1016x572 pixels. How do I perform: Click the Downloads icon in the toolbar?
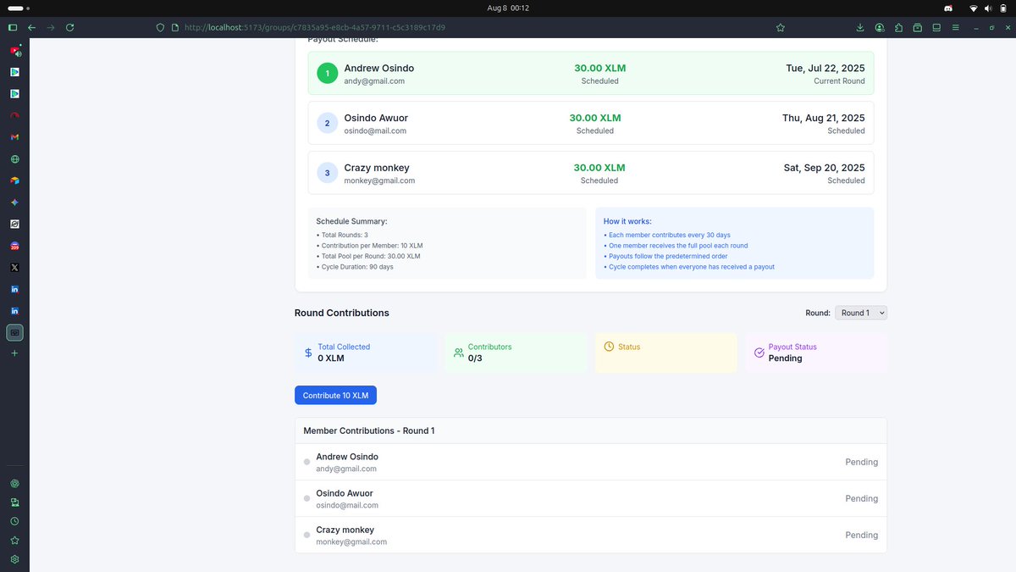860,27
